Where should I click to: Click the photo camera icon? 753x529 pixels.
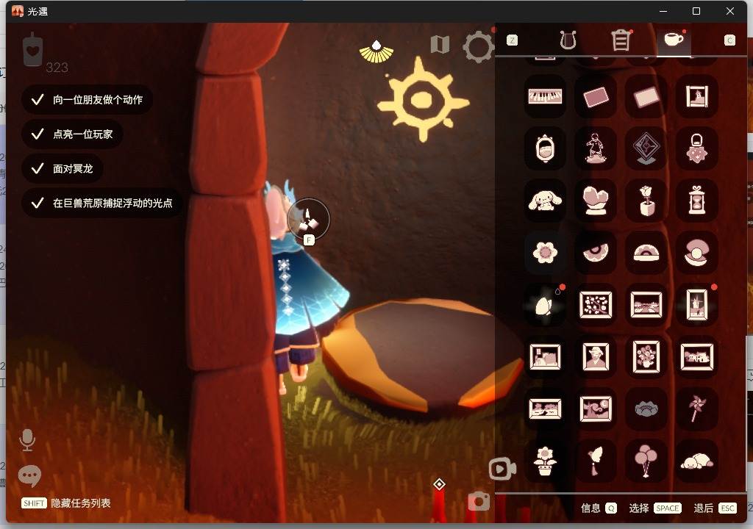pyautogui.click(x=479, y=501)
